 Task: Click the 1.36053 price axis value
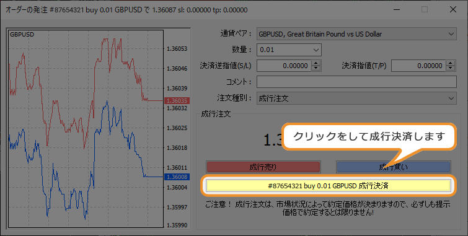tap(177, 49)
